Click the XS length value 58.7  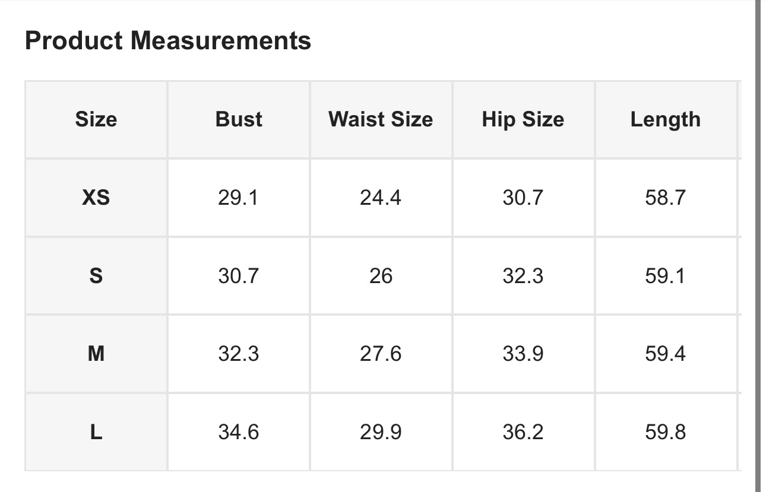665,198
